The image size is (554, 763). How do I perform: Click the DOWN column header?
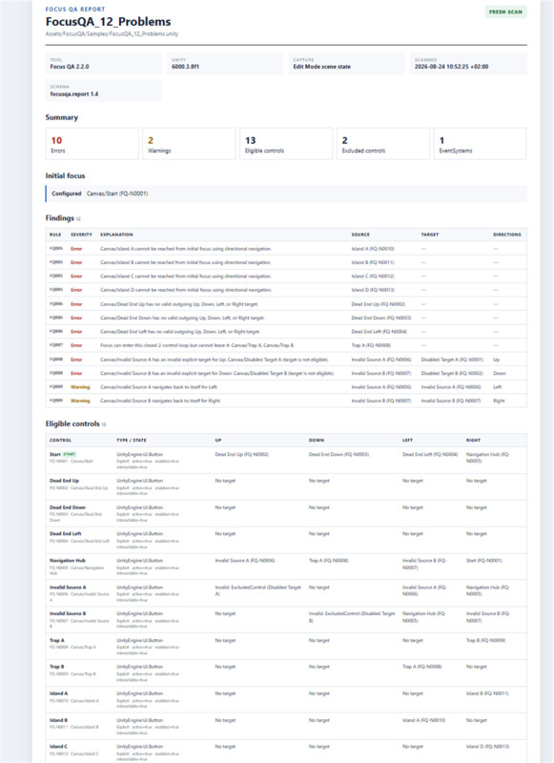tap(317, 440)
